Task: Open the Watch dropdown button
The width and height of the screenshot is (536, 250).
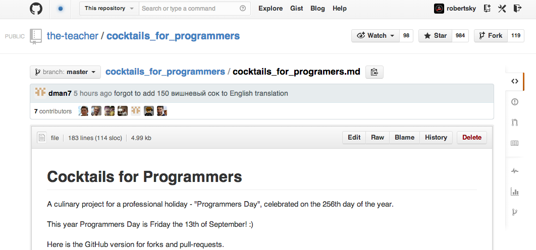Action: [x=376, y=35]
